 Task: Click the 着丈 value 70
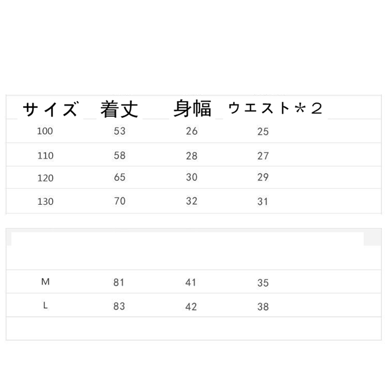click(x=119, y=201)
